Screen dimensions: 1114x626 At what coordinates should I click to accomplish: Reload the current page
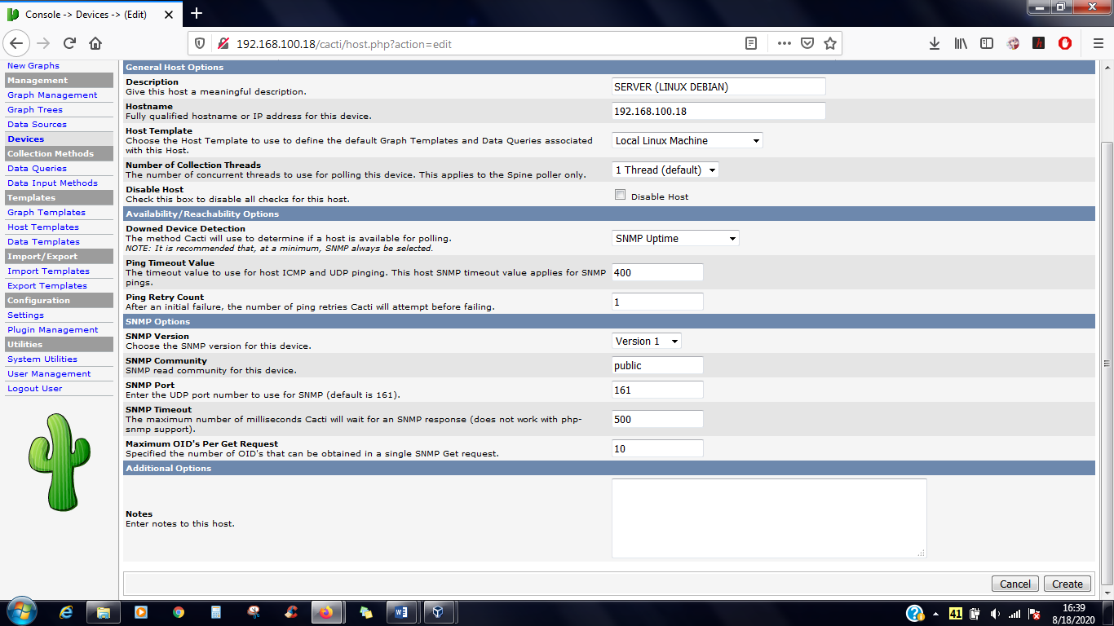pos(69,44)
